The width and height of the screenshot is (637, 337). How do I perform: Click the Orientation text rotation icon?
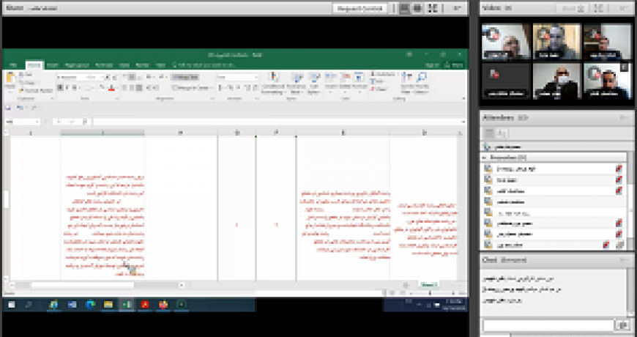[149, 77]
